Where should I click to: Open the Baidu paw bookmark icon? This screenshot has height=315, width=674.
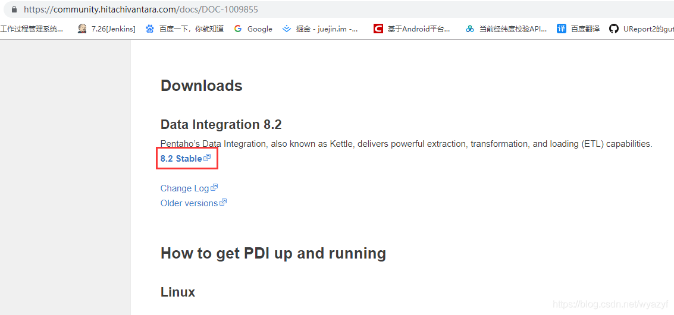click(150, 29)
